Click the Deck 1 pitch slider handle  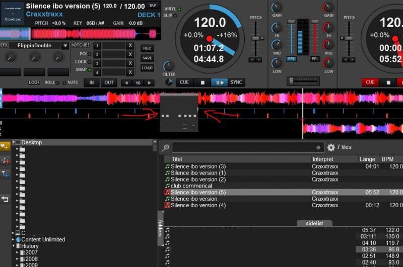255,38
